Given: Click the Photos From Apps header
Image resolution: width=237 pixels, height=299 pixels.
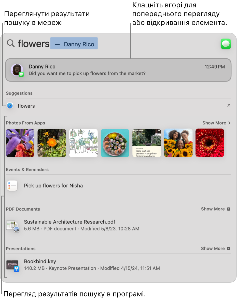Looking at the screenshot, I should [x=25, y=123].
